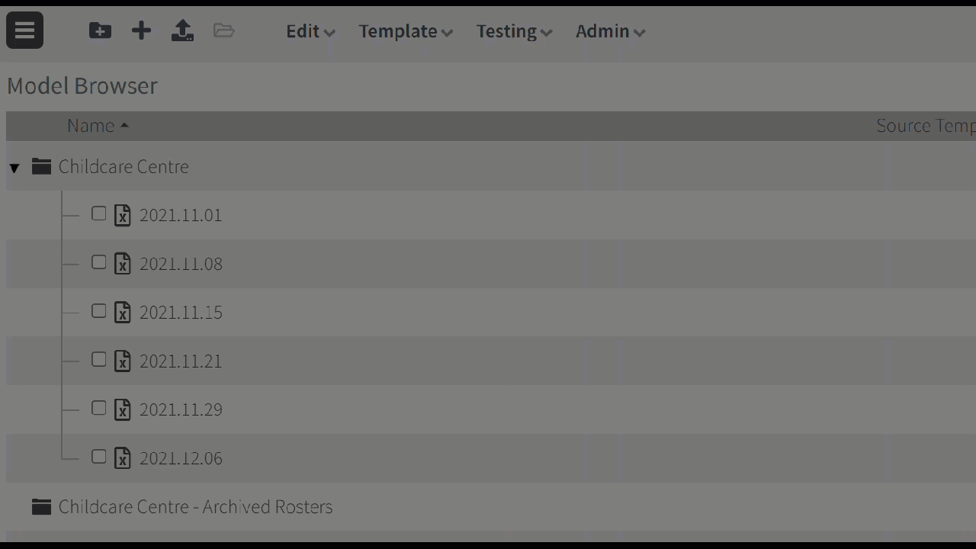Tick the checkbox for 2021.11.08
The image size is (976, 549).
tap(98, 262)
